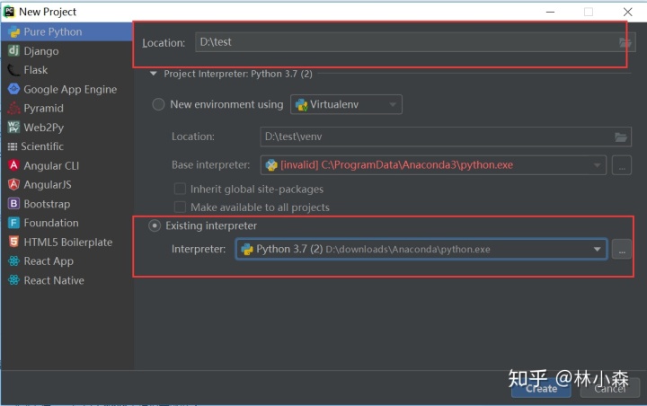
Task: Select Django project type
Action: (66, 50)
